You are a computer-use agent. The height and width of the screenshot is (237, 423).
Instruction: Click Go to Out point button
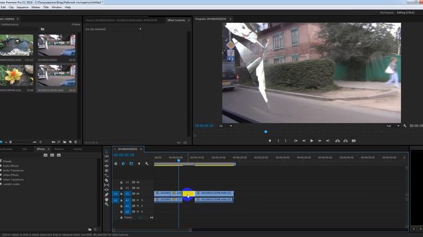pyautogui.click(x=327, y=141)
